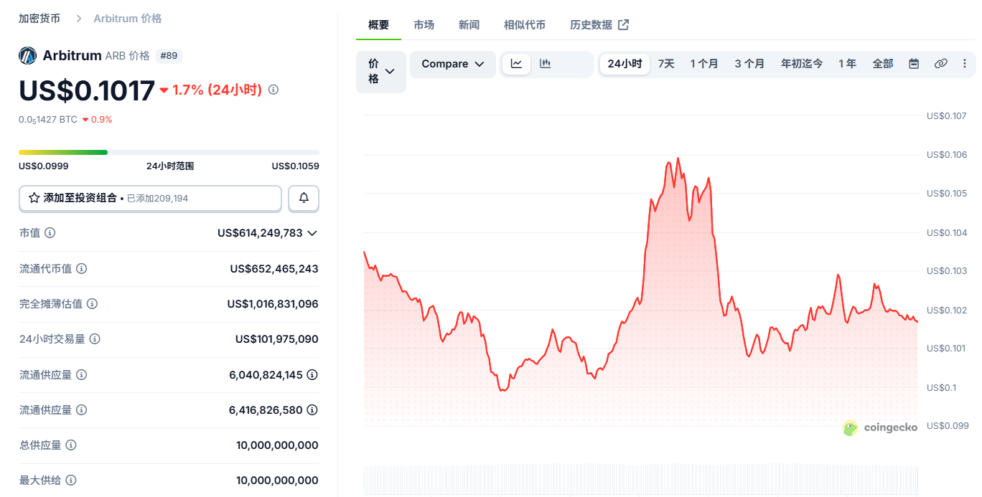Open the Compare dropdown
The width and height of the screenshot is (982, 497).
(453, 64)
